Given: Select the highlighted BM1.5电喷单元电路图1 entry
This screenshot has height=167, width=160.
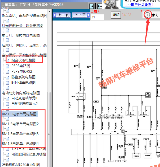Looking at the screenshot, I should (x=20, y=114).
